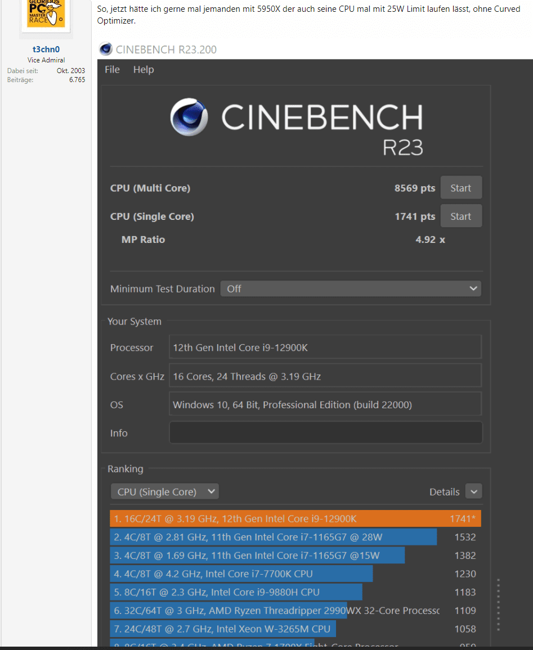
Task: Click the Vice Admiral rank label
Action: [46, 60]
